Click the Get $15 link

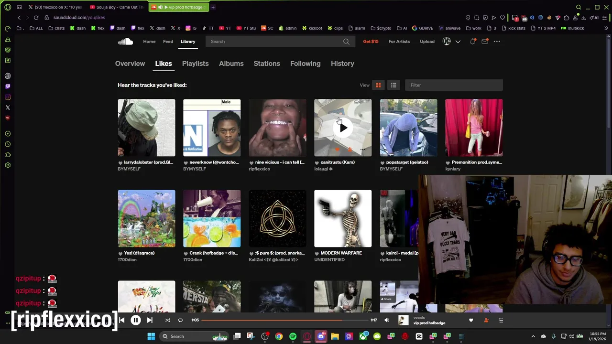click(371, 42)
